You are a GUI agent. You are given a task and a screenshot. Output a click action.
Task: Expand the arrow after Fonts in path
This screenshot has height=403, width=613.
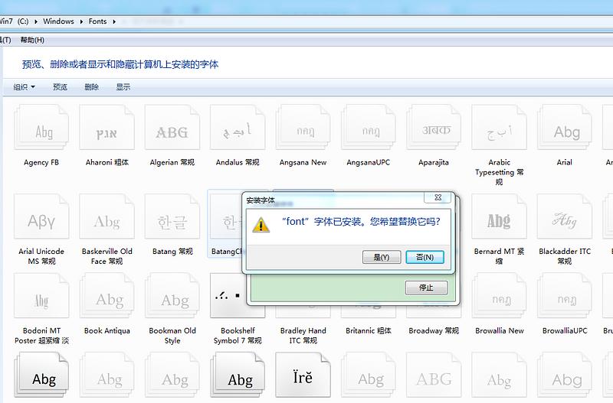(114, 22)
